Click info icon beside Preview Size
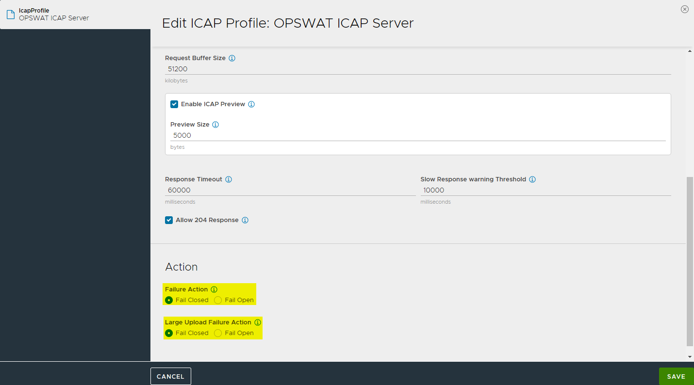 pos(215,125)
